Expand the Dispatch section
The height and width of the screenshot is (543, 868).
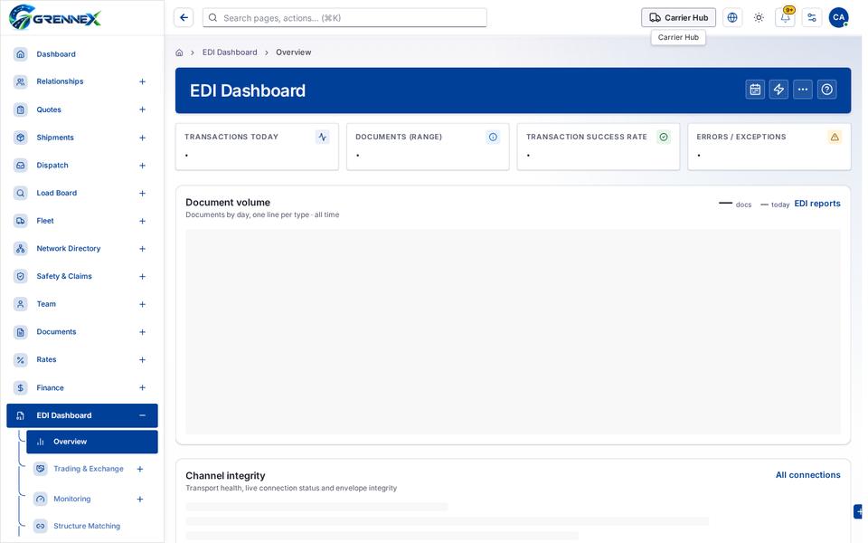[142, 165]
